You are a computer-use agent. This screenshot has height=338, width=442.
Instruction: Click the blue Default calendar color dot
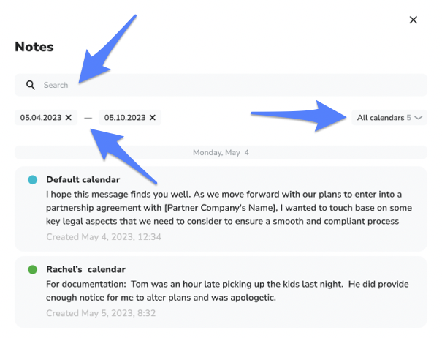[x=32, y=179]
